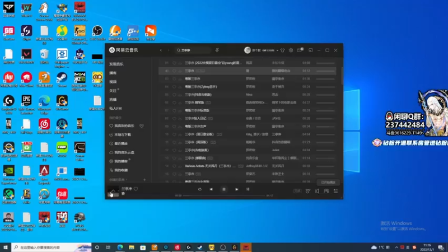This screenshot has width=448, height=252.
Task: Open 关注 in the sidebar
Action: coord(113,91)
